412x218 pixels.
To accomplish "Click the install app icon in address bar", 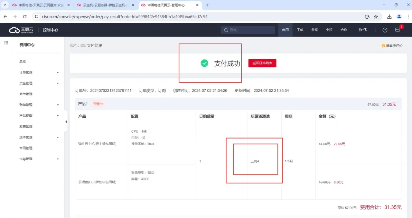I will coord(367,17).
